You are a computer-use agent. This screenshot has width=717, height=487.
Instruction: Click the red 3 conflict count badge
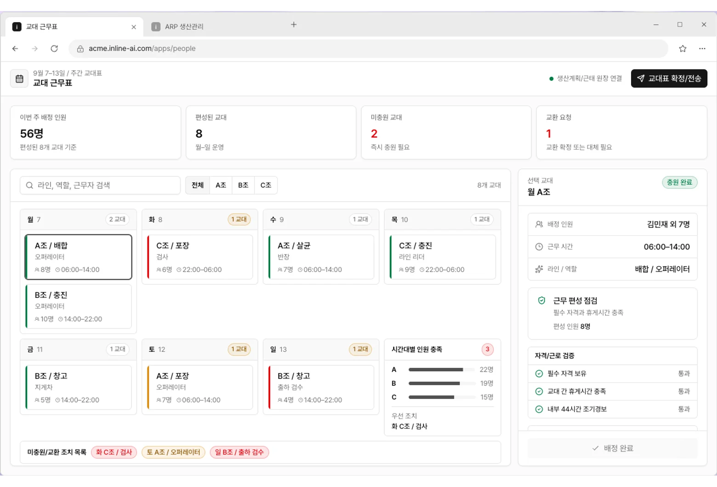487,349
